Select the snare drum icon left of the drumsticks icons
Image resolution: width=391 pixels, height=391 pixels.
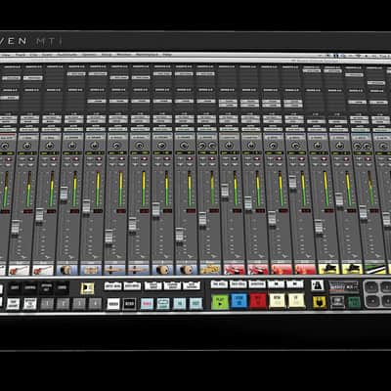(x=91, y=270)
